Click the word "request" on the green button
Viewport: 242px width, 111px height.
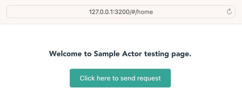coord(149,78)
